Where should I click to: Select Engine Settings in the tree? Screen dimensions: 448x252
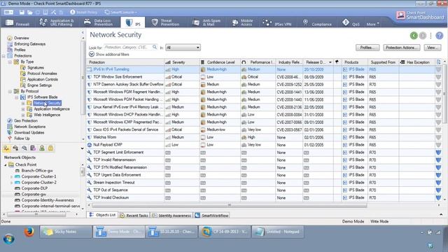[39, 85]
